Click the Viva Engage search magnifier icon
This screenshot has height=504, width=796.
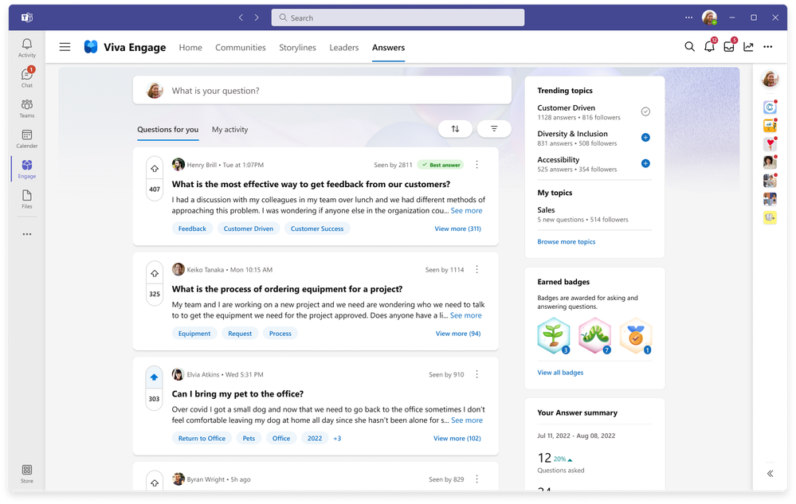coord(689,47)
